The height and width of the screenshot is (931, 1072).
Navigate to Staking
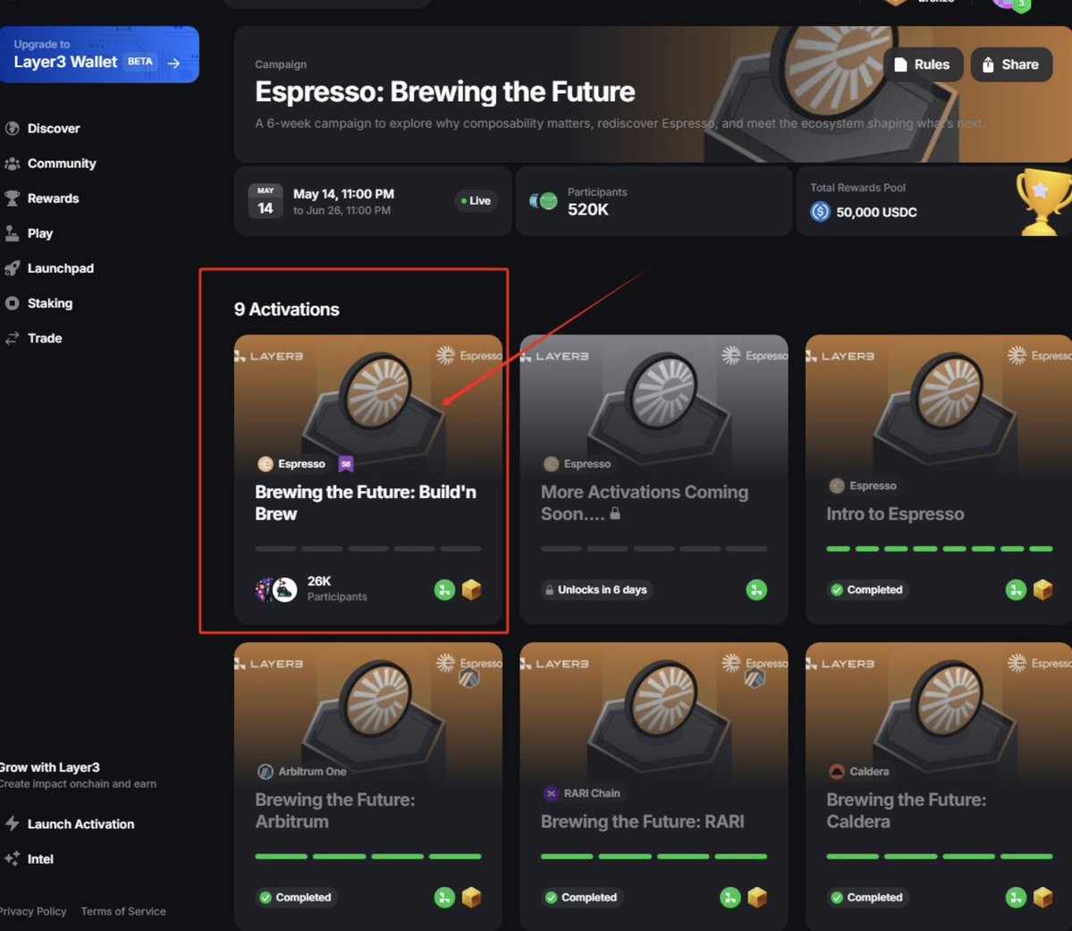pyautogui.click(x=50, y=303)
